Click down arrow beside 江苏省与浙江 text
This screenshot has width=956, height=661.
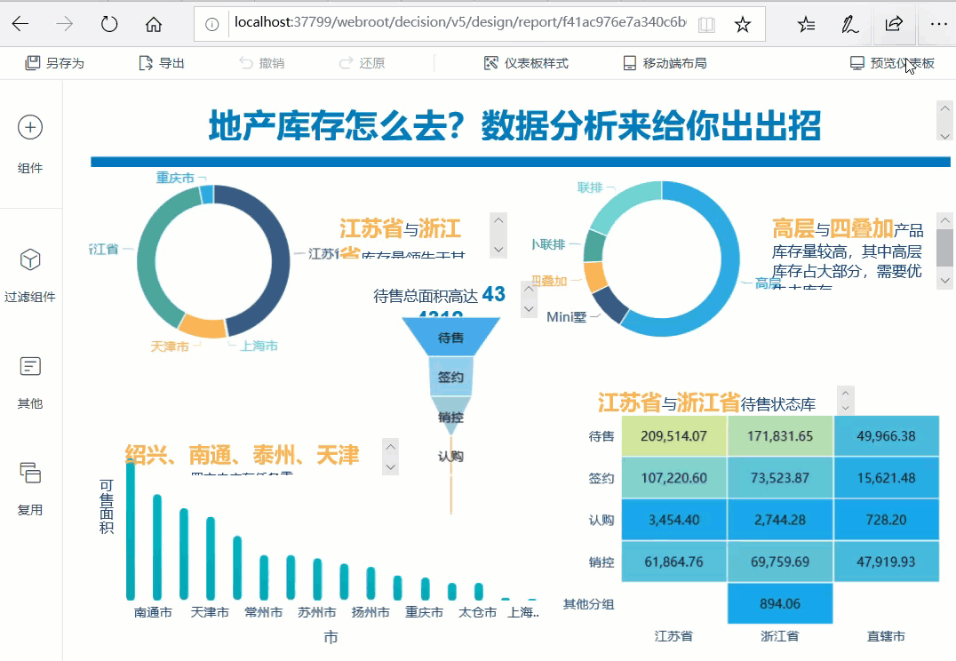pos(498,250)
